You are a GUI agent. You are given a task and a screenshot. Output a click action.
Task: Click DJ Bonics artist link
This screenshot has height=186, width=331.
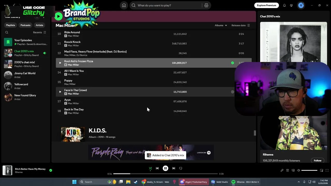(82, 55)
